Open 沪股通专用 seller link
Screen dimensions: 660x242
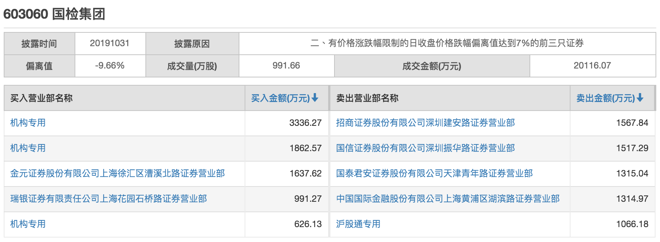tap(358, 224)
